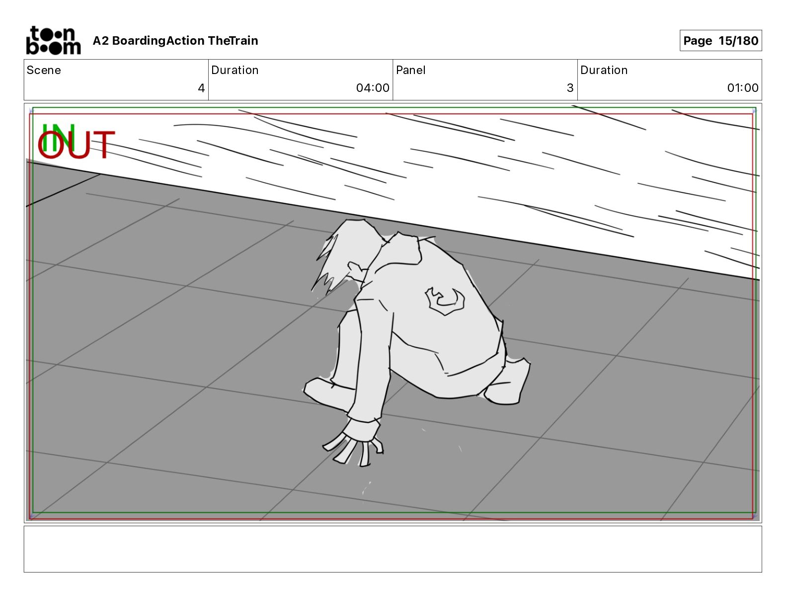The height and width of the screenshot is (608, 787).
Task: Click the scene duration value '04:00'
Action: click(373, 88)
